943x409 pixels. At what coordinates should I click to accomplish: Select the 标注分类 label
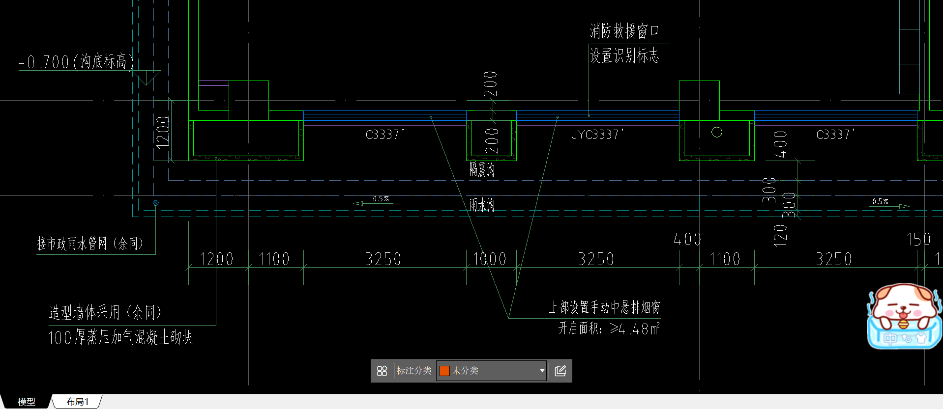(414, 371)
